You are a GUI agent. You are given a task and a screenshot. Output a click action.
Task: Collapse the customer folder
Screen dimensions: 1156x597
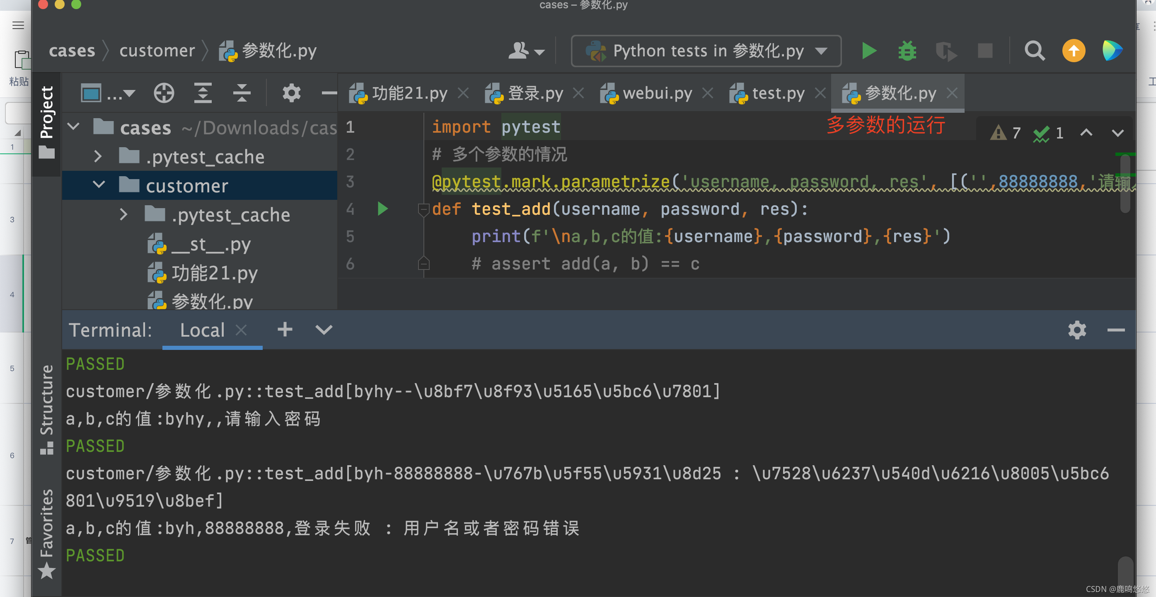coord(99,184)
